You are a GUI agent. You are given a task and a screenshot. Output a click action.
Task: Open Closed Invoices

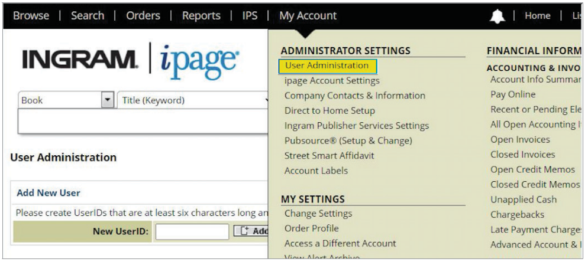(x=523, y=154)
